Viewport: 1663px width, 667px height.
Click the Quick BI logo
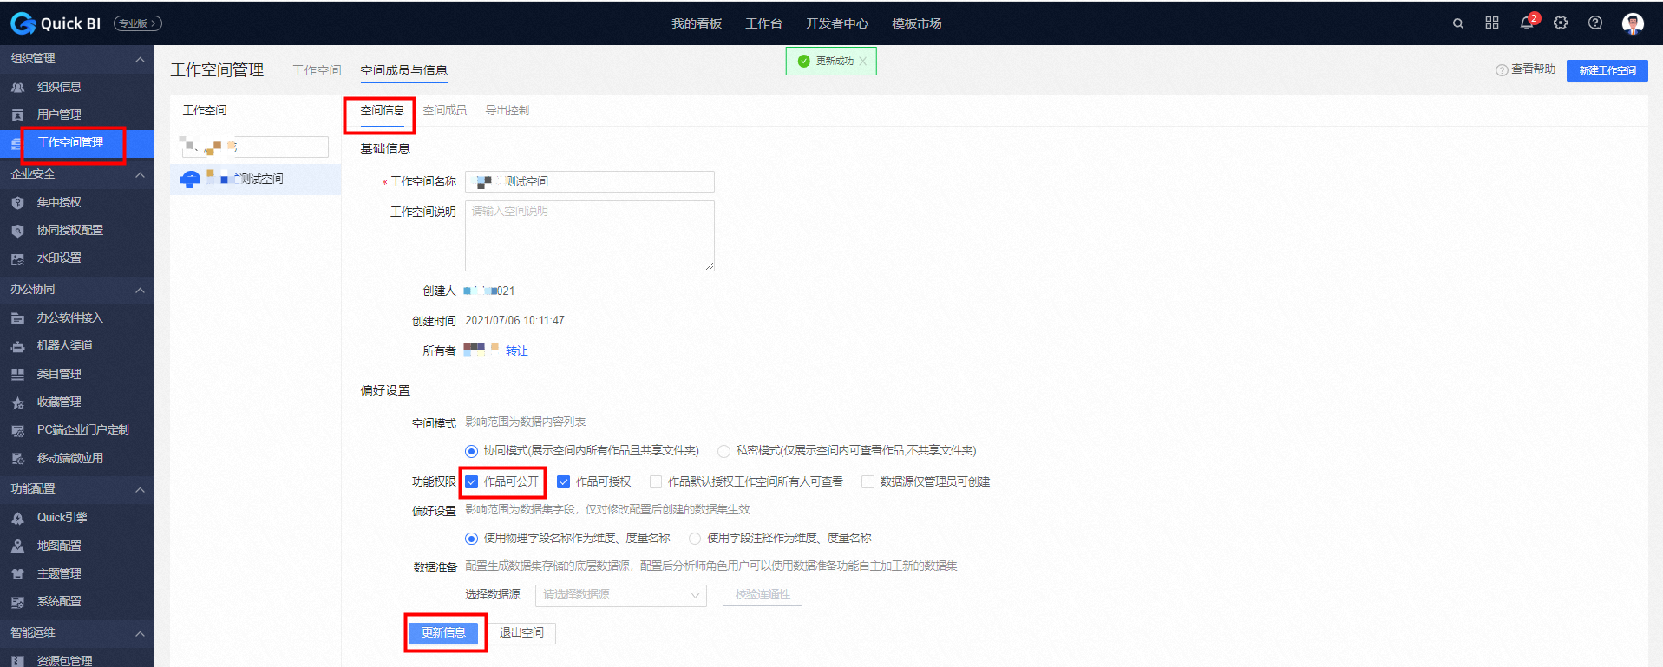pyautogui.click(x=56, y=23)
